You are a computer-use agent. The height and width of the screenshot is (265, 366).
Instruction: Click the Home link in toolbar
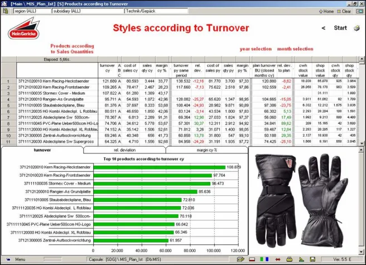tap(326, 11)
